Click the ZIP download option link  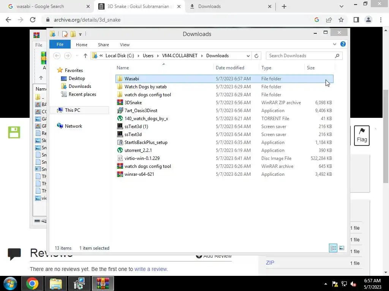pos(270,263)
